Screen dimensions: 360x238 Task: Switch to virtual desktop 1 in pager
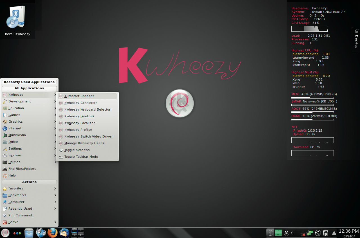(x=75, y=230)
